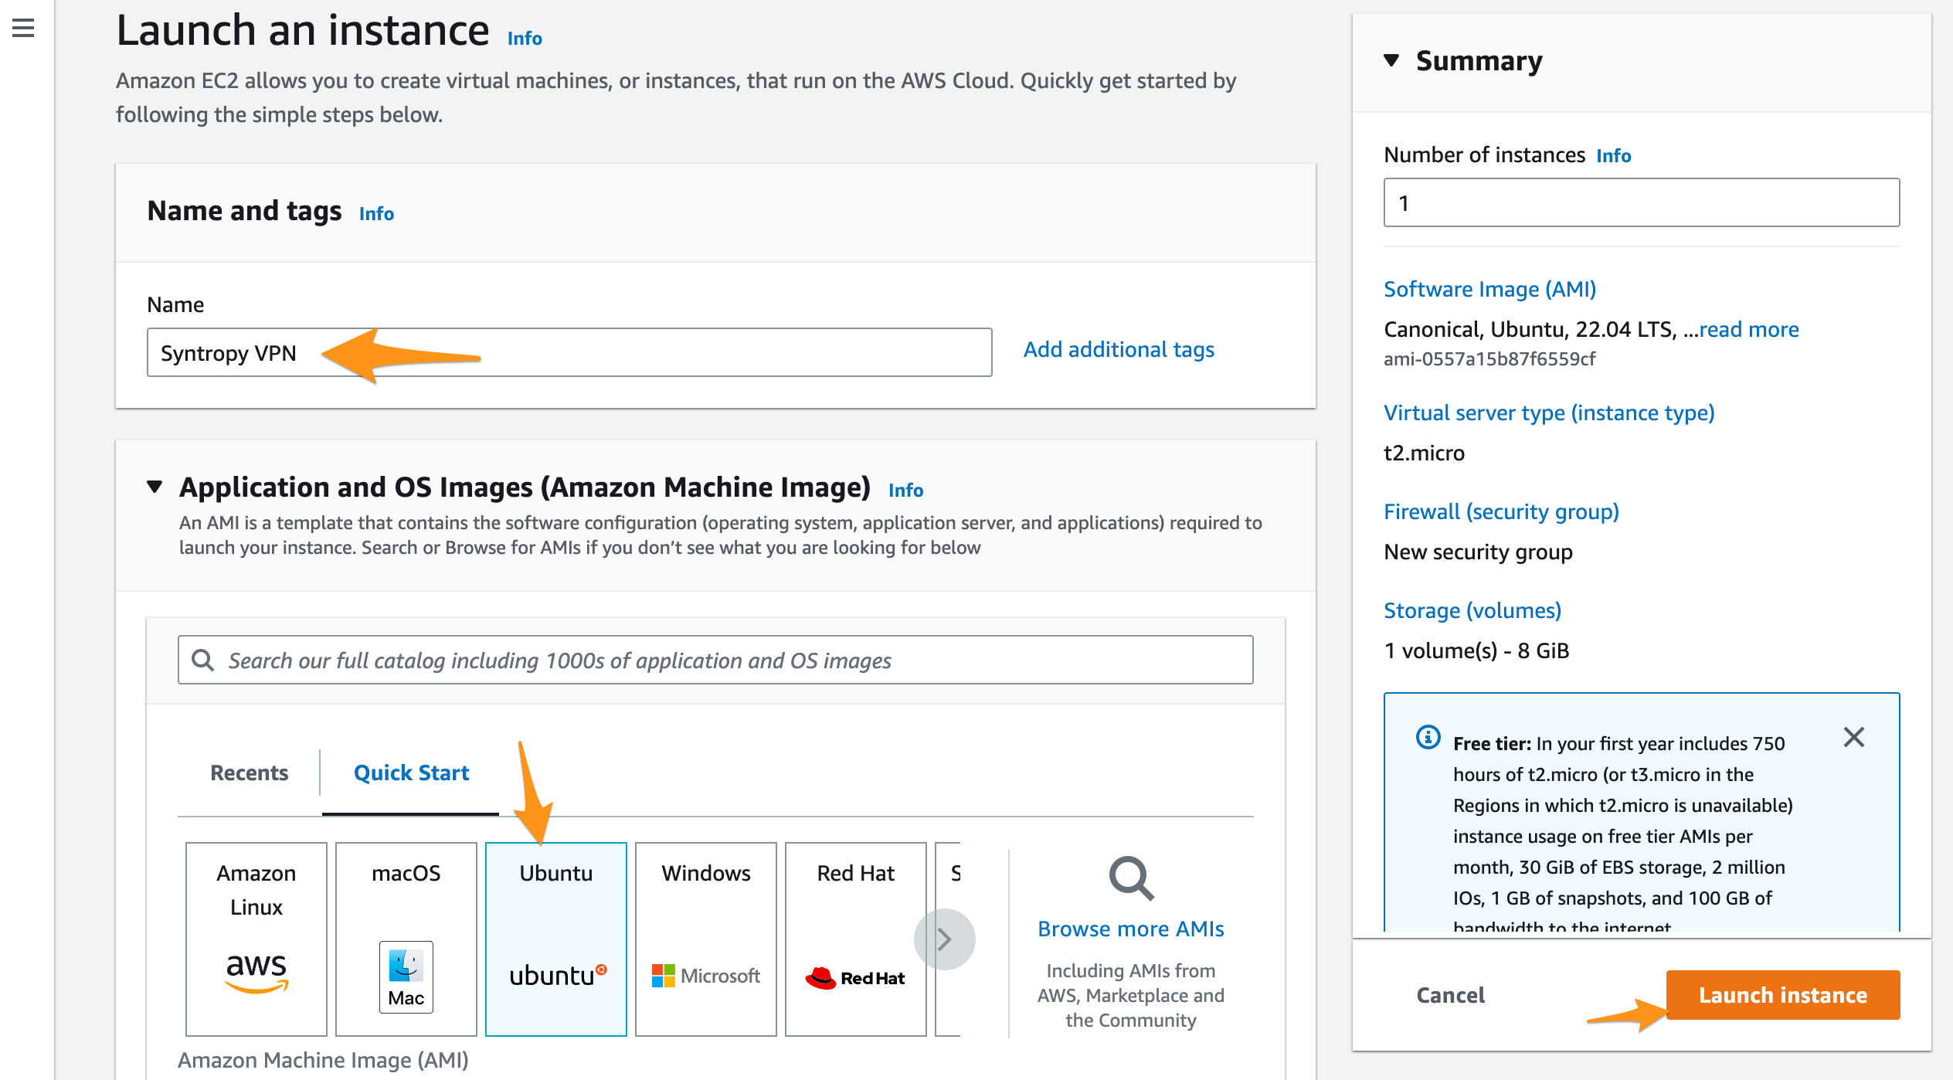This screenshot has width=1953, height=1080.
Task: Collapse the Summary panel
Action: click(1391, 60)
